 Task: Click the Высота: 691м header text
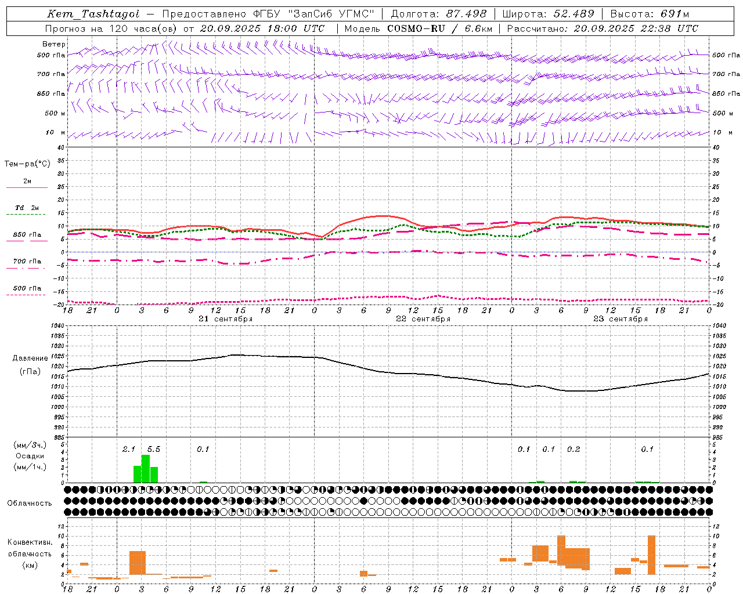pyautogui.click(x=650, y=14)
